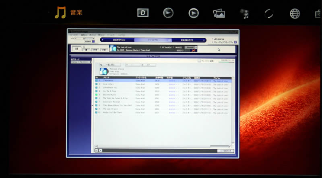The width and height of the screenshot is (322, 178).
Task: Open the photo gallery icon in top bar
Action: point(219,13)
